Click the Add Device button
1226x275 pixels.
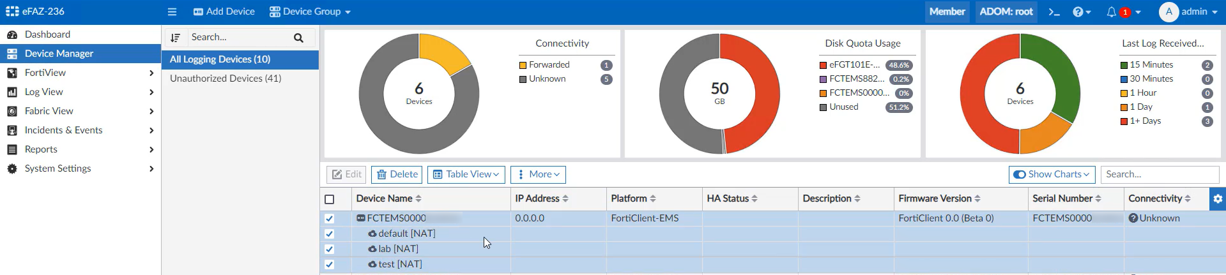(224, 12)
